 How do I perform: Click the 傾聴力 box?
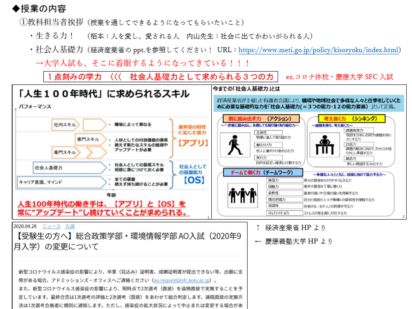point(285,187)
